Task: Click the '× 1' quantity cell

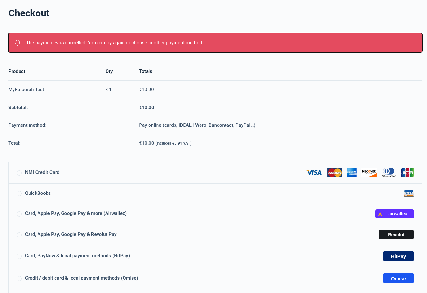Action: click(109, 90)
